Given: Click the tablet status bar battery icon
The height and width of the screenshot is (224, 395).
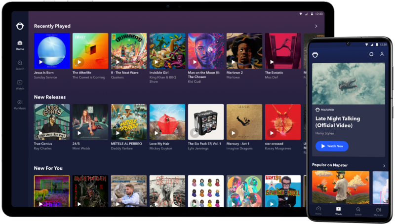Looking at the screenshot, I should tap(312, 14).
